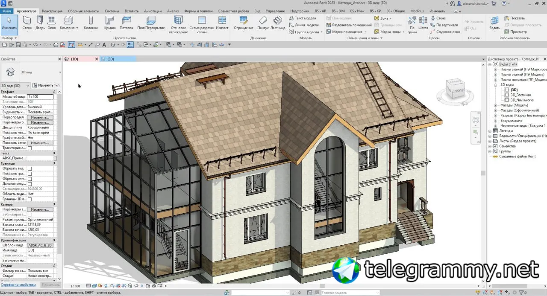Expand Фасады (Модель) node
This screenshot has width=547, height=296.
[495, 105]
